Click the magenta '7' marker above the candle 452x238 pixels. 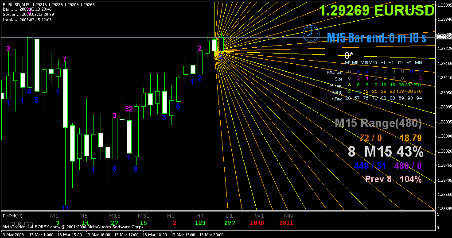(x=65, y=59)
